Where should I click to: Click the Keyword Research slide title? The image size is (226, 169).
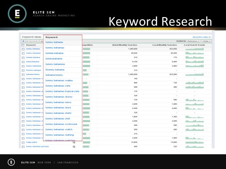(160, 21)
